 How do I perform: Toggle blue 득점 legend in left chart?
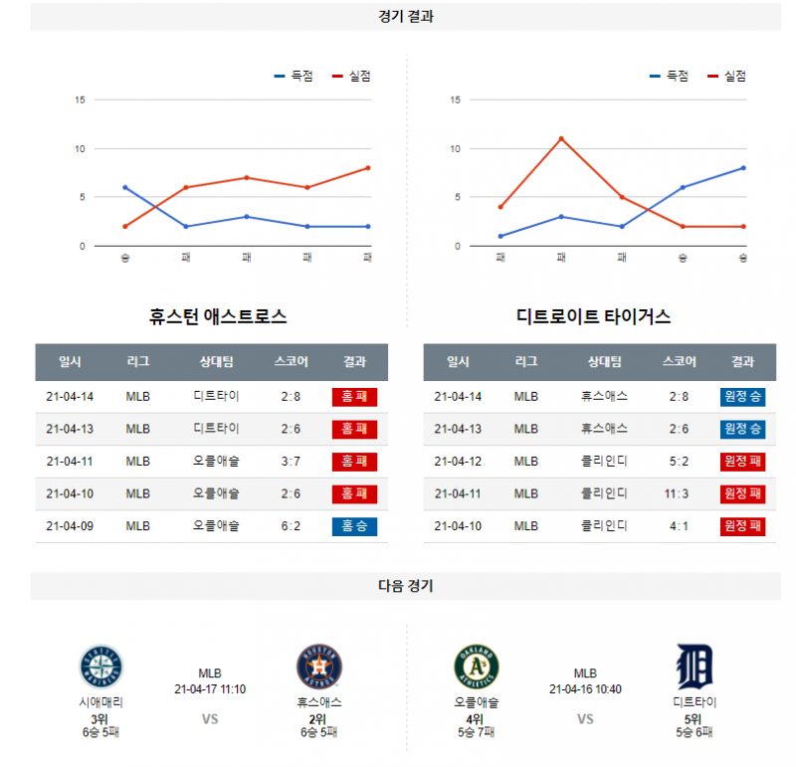(294, 77)
